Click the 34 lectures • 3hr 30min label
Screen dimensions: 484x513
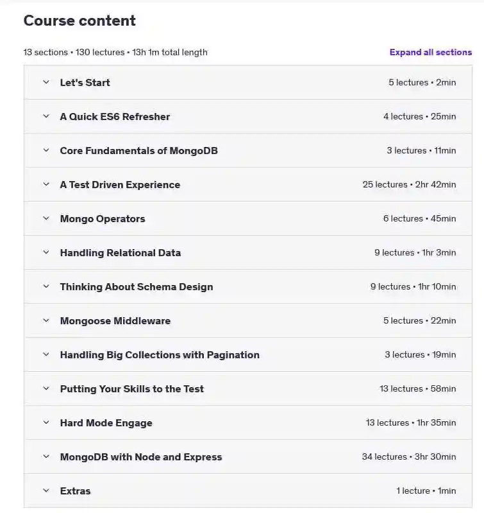click(409, 456)
